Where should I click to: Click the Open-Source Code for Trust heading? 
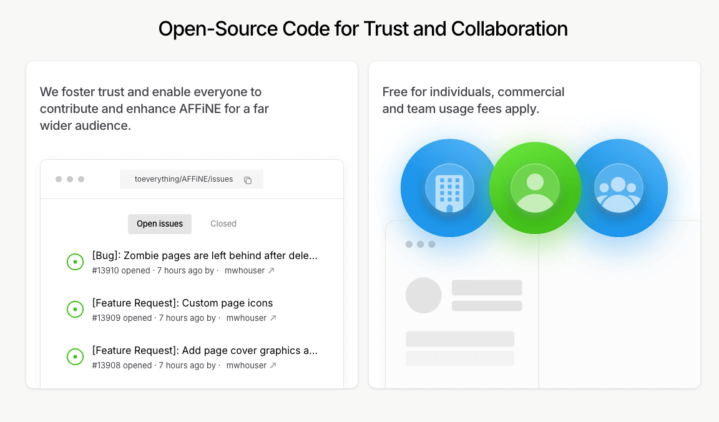point(363,29)
